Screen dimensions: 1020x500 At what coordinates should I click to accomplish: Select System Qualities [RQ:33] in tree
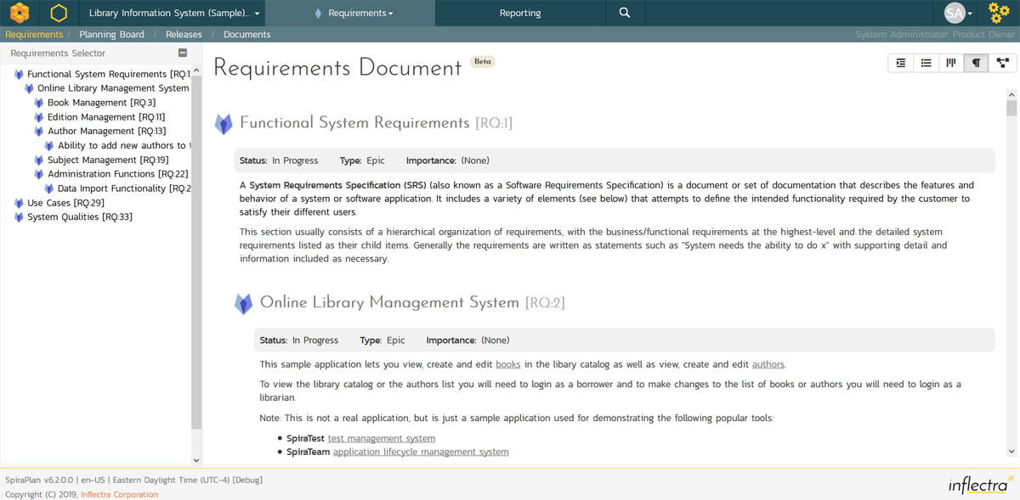[80, 217]
